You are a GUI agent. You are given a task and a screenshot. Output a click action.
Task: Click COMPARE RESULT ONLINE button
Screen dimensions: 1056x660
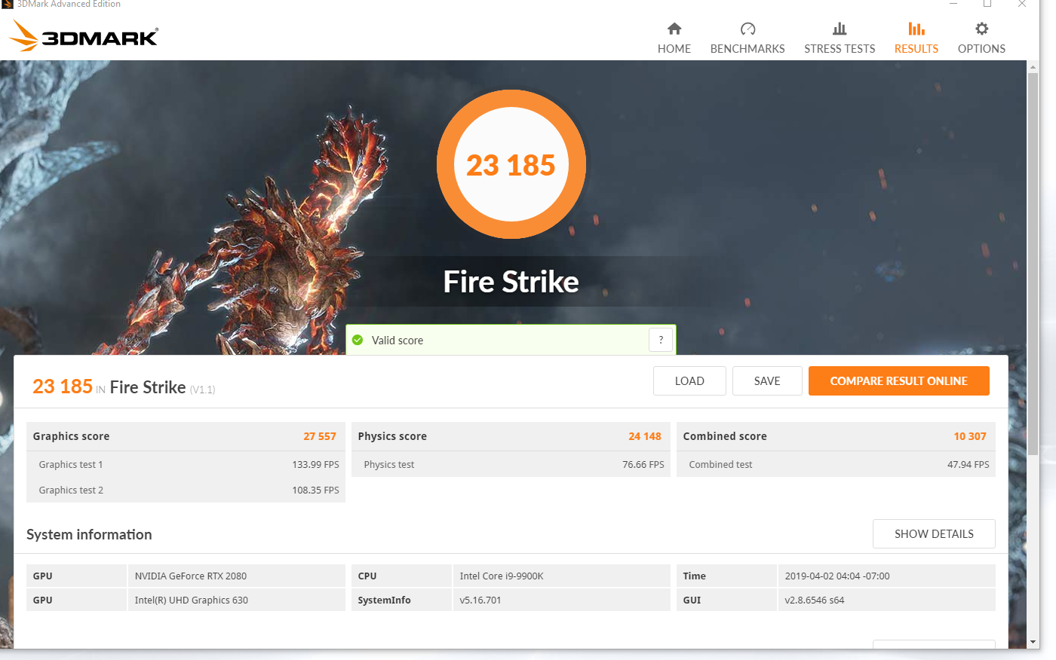tap(899, 381)
